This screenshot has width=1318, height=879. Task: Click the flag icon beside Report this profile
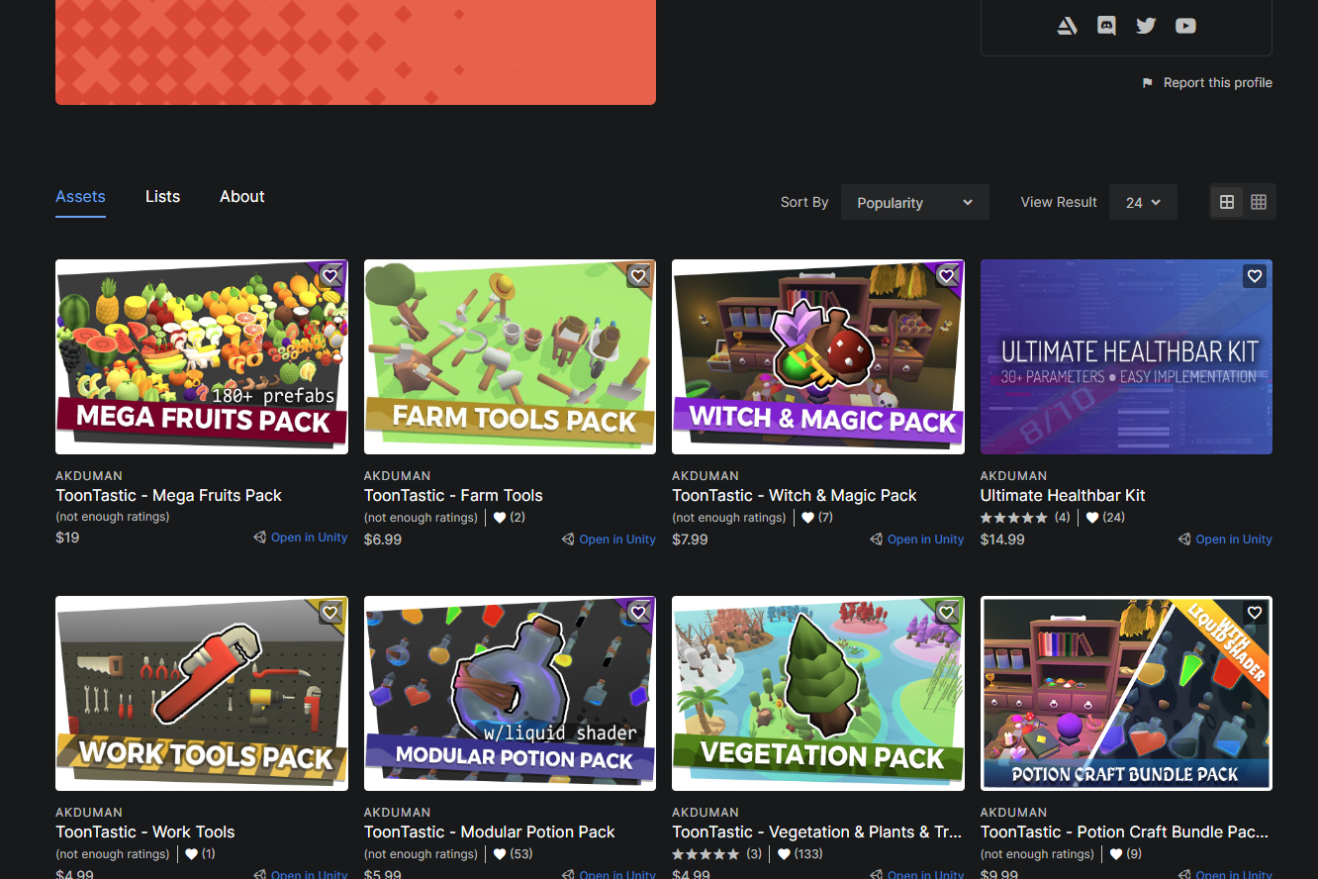[1148, 83]
